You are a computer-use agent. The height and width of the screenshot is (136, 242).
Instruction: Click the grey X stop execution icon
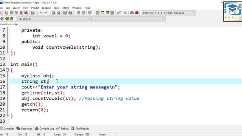125,13
